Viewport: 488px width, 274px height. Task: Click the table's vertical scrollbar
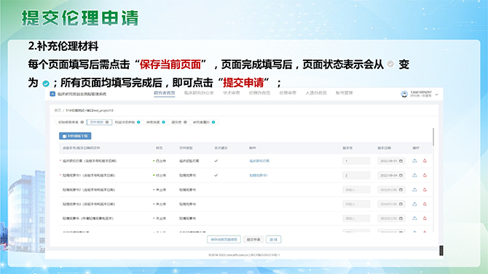click(433, 137)
